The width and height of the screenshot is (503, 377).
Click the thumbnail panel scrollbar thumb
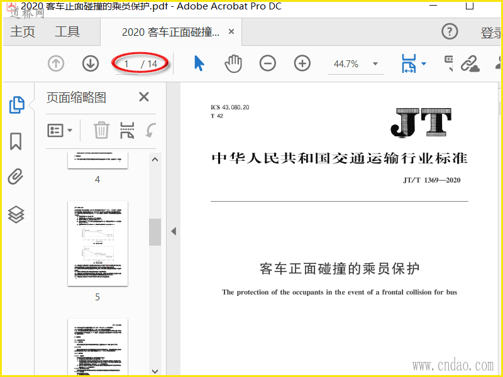[x=155, y=232]
